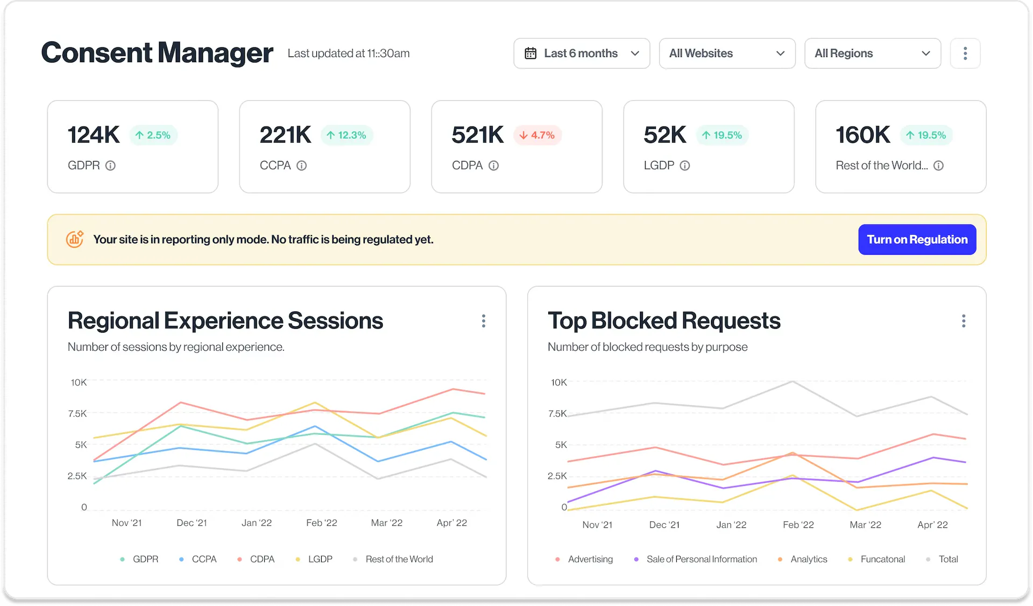Screen dimensions: 1033x606
Task: Click the Turn on Regulation button
Action: click(x=917, y=239)
